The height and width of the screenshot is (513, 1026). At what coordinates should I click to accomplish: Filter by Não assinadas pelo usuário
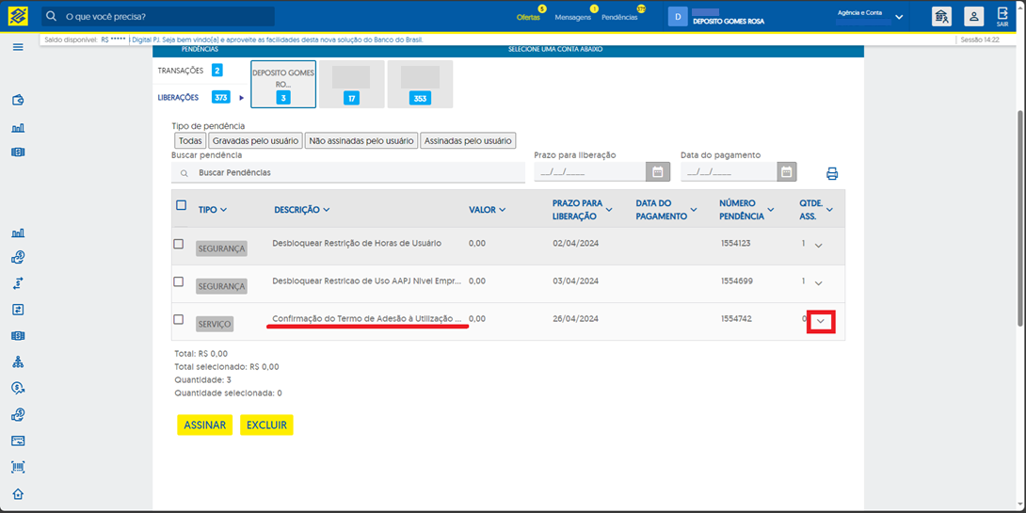(361, 140)
